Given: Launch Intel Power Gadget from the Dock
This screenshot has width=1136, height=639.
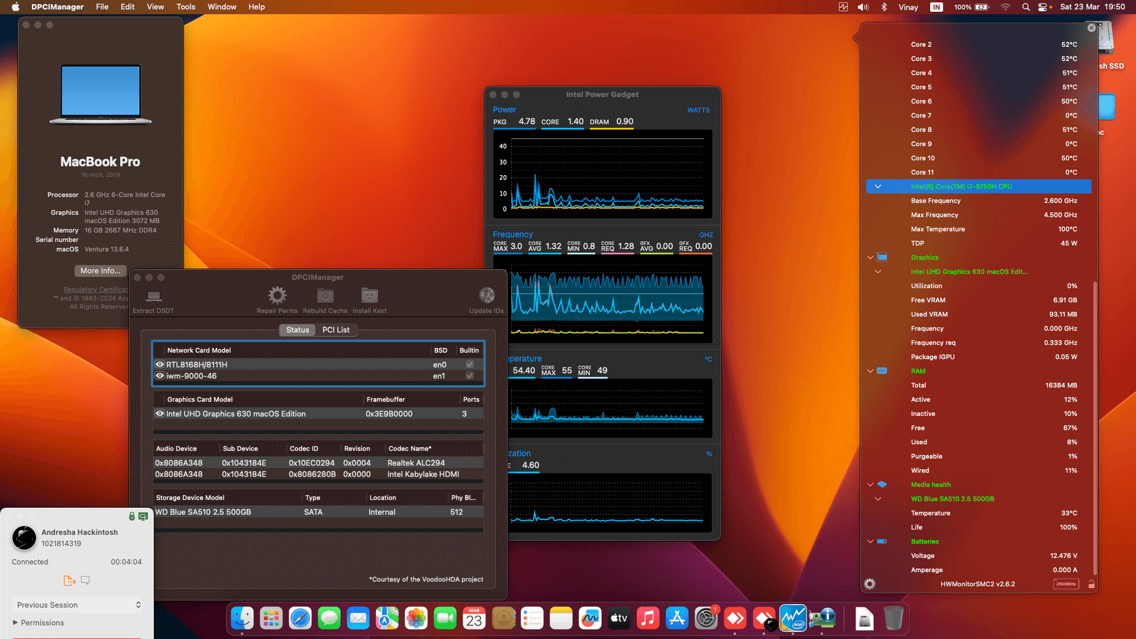Looking at the screenshot, I should [793, 618].
